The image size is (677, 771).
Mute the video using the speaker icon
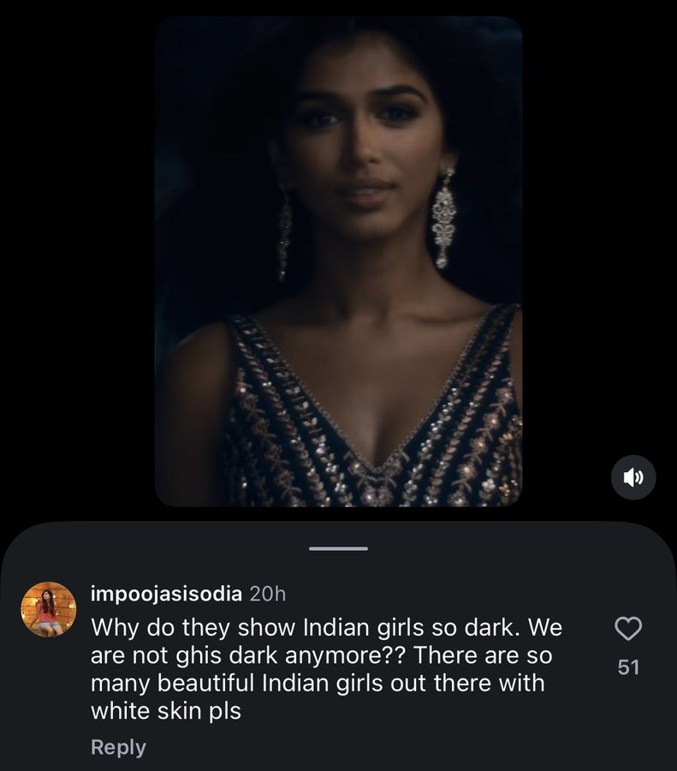pyautogui.click(x=633, y=477)
